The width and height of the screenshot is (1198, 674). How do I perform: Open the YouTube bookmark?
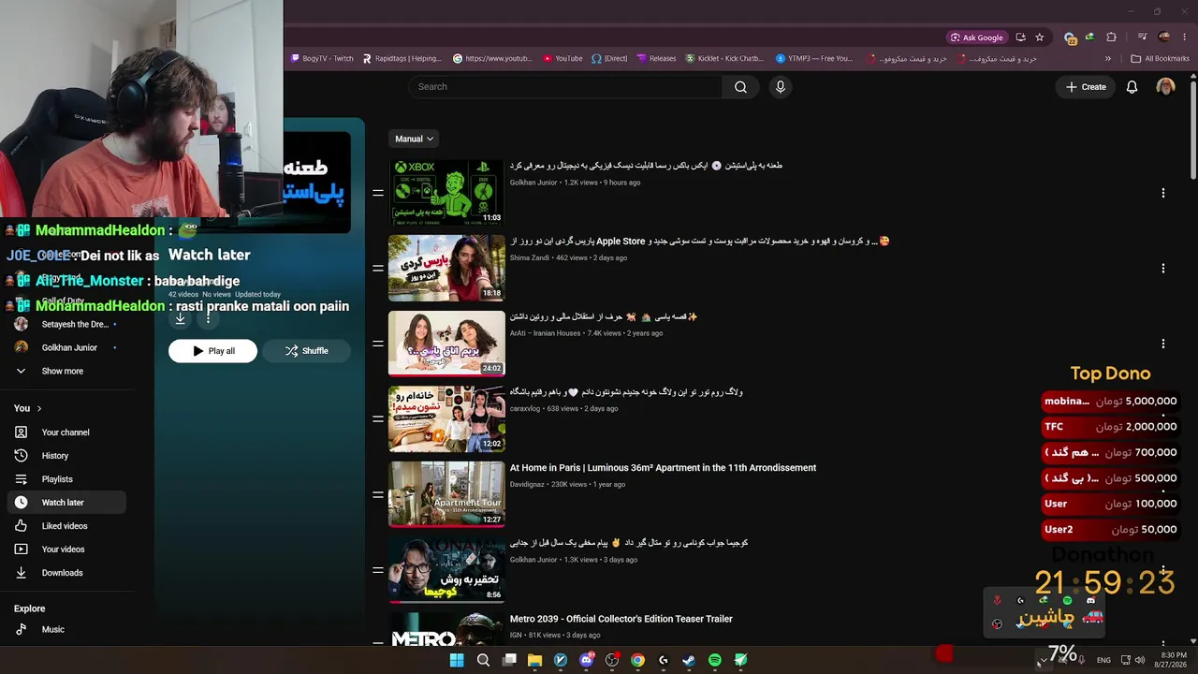(562, 58)
